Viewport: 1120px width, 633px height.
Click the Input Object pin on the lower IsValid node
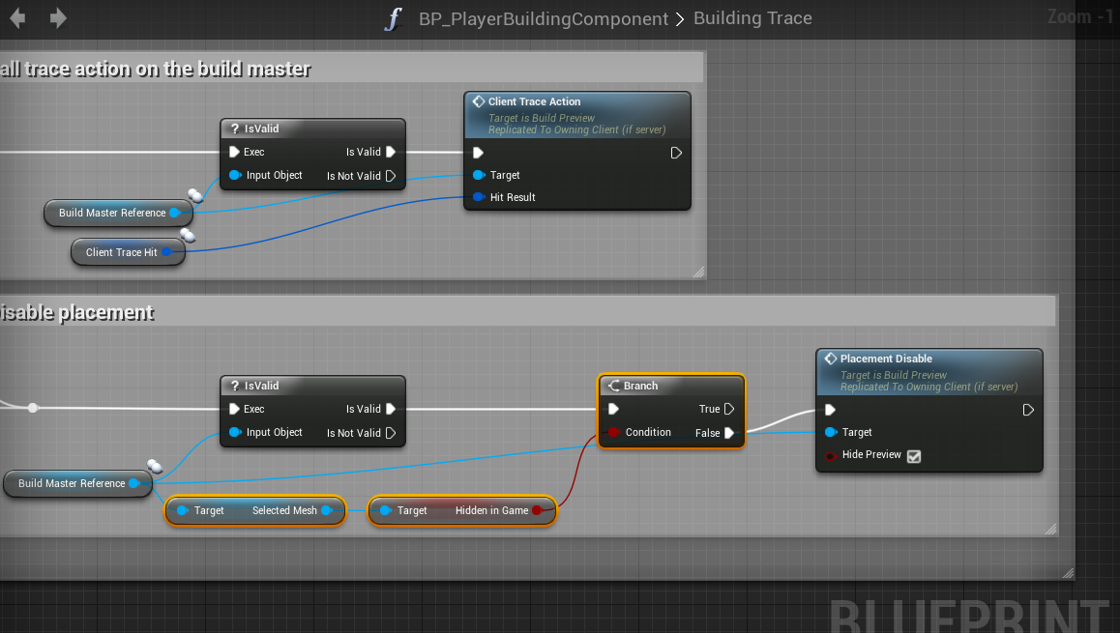click(x=234, y=432)
